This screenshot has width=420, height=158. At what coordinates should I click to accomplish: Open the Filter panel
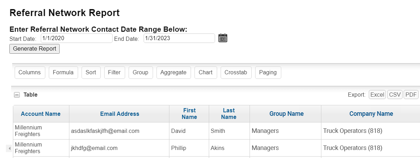114,73
